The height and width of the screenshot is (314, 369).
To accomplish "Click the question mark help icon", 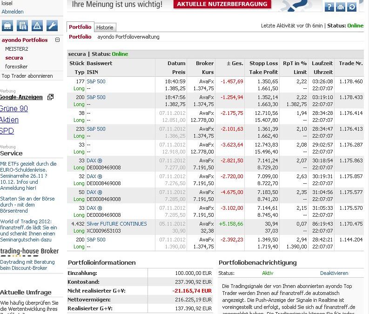I will [329, 7].
